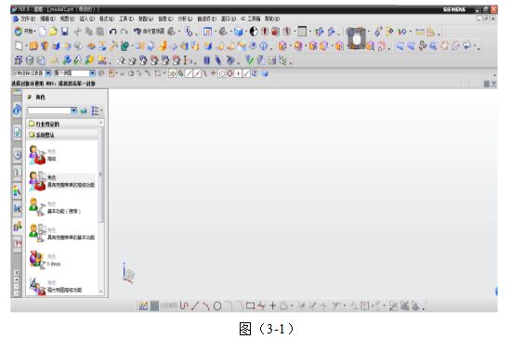
Task: Select the Arc sketch tool
Action: tap(206, 306)
